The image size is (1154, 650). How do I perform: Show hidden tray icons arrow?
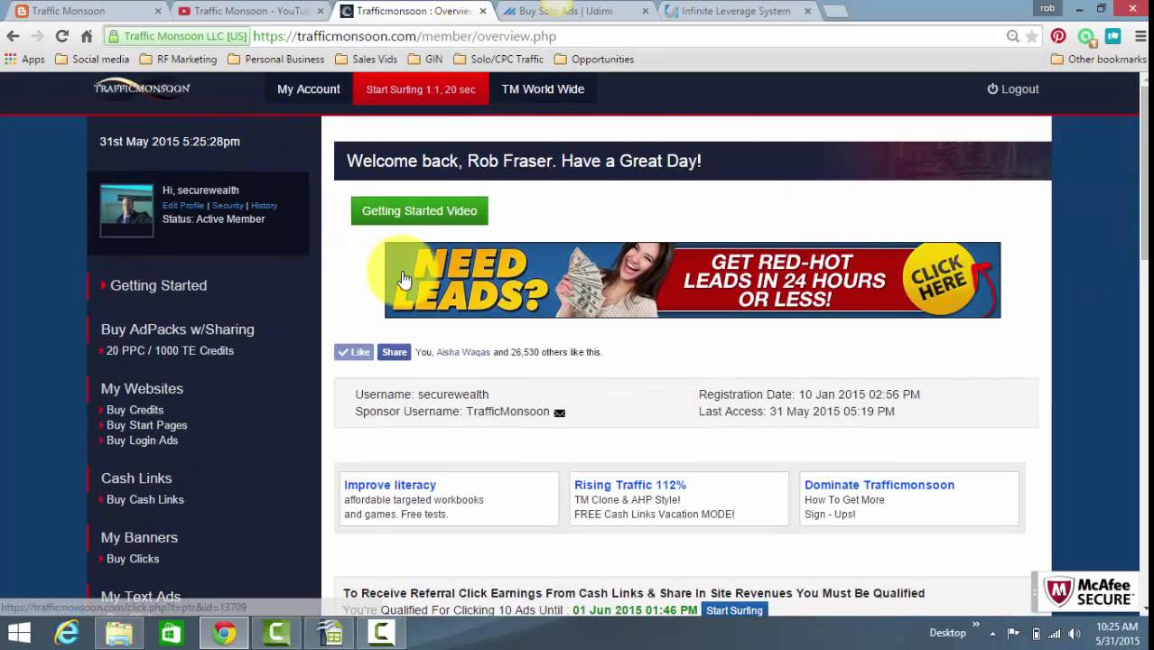(992, 633)
